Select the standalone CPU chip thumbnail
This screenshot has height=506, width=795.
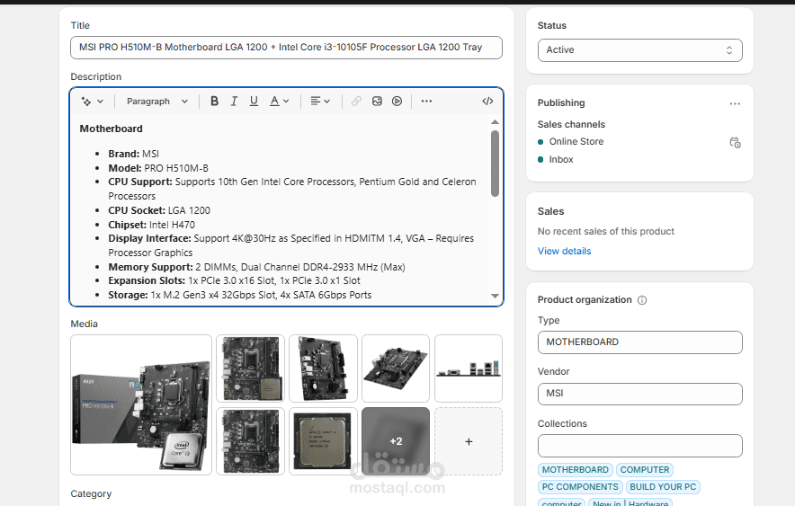point(323,441)
